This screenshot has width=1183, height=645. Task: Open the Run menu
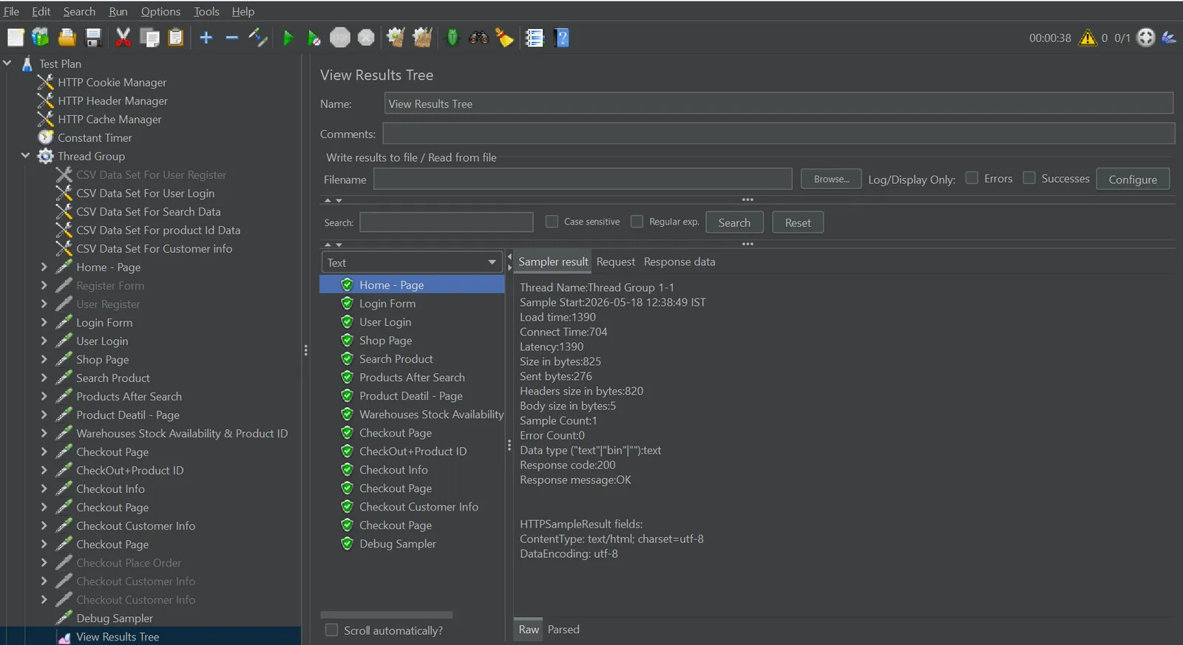[118, 11]
